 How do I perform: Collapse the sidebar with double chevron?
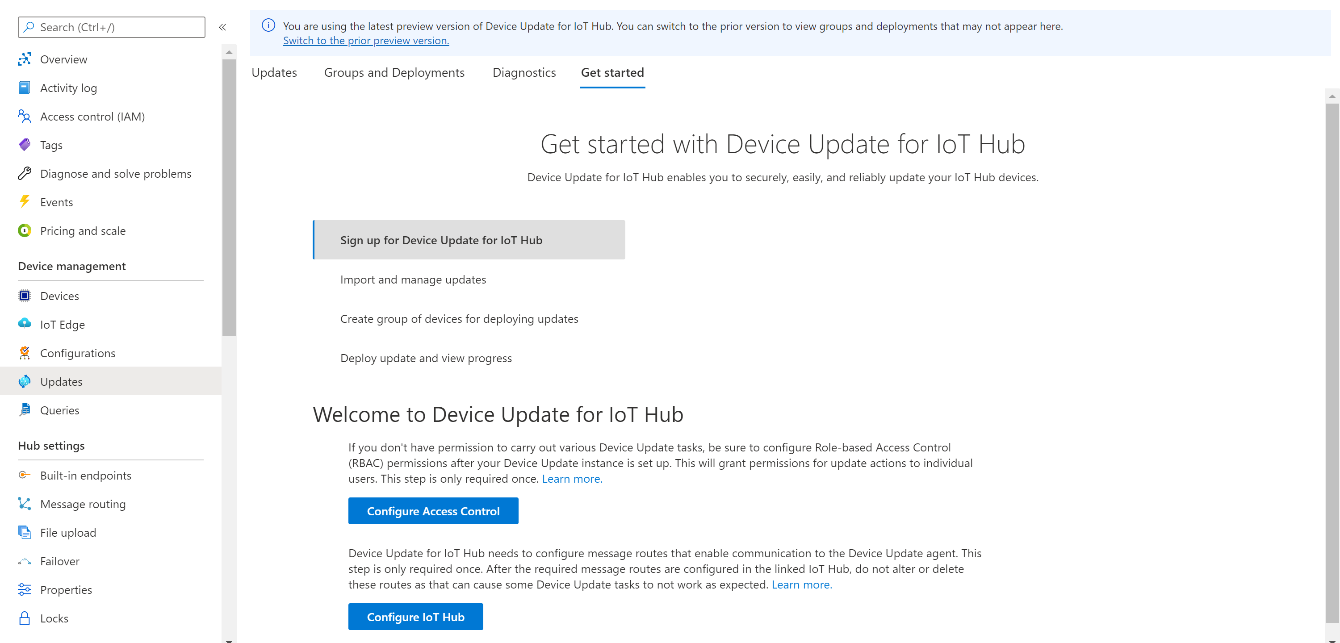pyautogui.click(x=222, y=28)
